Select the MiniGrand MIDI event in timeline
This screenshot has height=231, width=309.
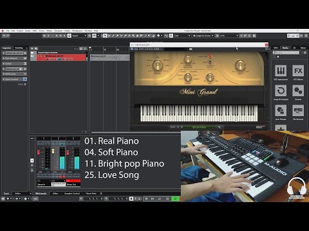pyautogui.click(x=109, y=57)
